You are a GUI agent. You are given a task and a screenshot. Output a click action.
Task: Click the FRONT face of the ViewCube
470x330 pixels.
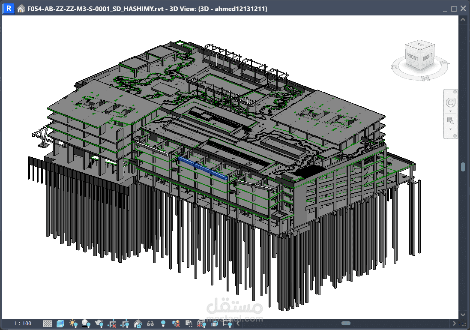(x=413, y=57)
